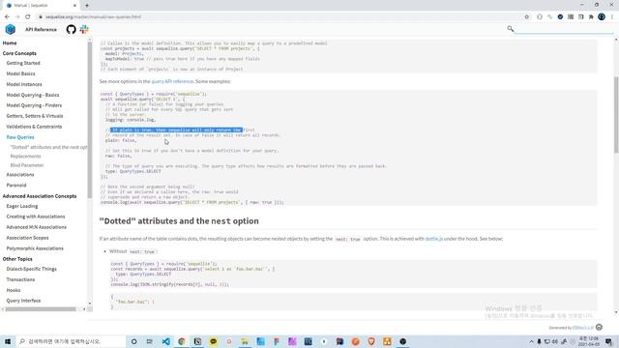This screenshot has width=619, height=348.
Task: Select Raw Queries in the sidebar
Action: (20, 137)
